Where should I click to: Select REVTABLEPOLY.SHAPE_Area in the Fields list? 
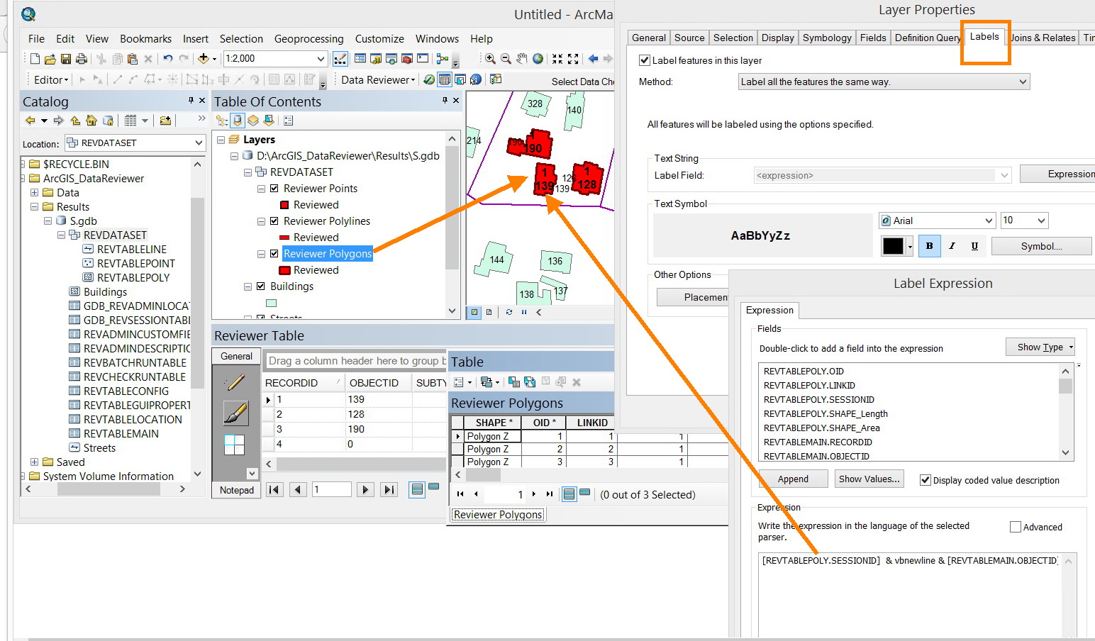pyautogui.click(x=822, y=428)
